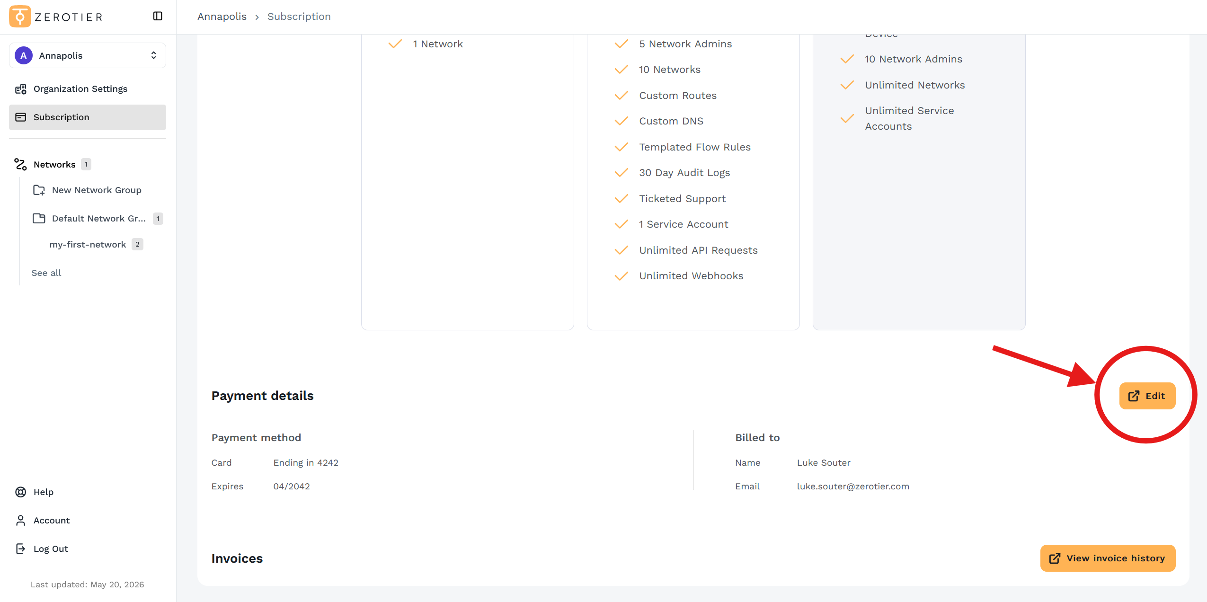Click the Account person icon
Screen dimensions: 1207x602
(21, 521)
